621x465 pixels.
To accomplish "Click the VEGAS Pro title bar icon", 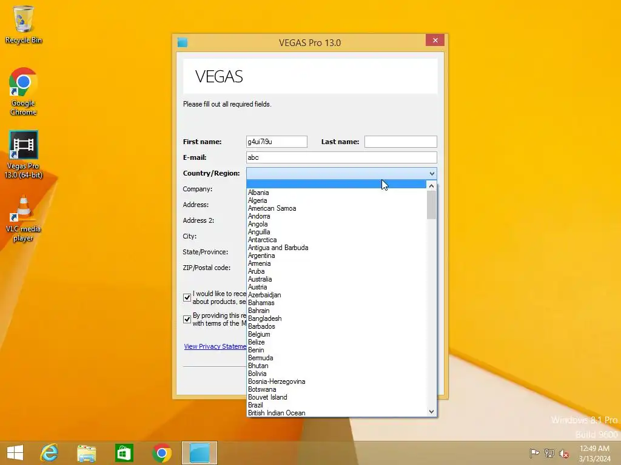I will [183, 42].
